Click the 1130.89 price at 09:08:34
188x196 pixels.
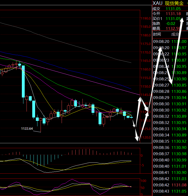point(179,135)
